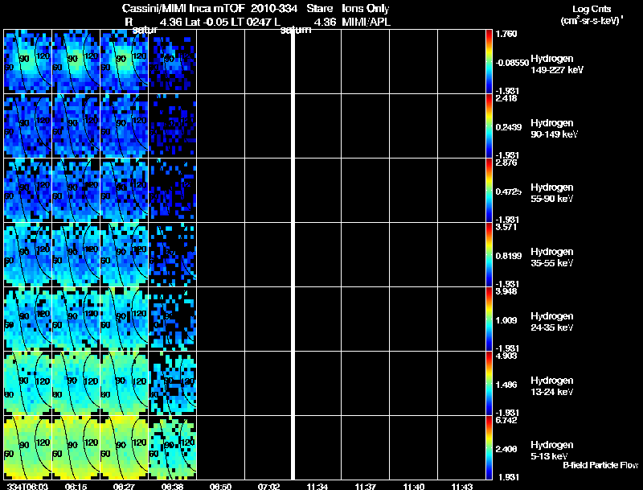Click the Hydrogen 13-24 keV row label
The height and width of the screenshot is (490, 643).
pyautogui.click(x=551, y=386)
